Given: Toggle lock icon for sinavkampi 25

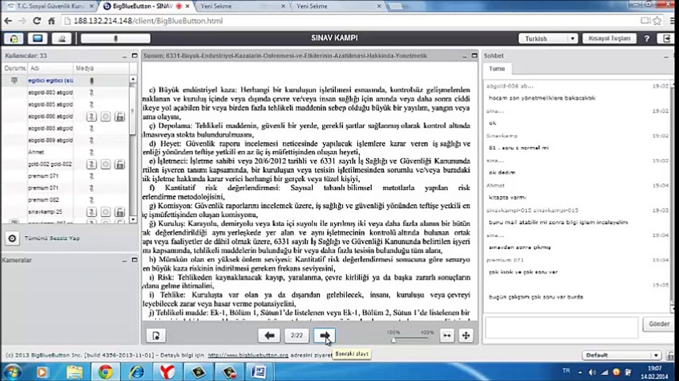Looking at the screenshot, I should (120, 212).
